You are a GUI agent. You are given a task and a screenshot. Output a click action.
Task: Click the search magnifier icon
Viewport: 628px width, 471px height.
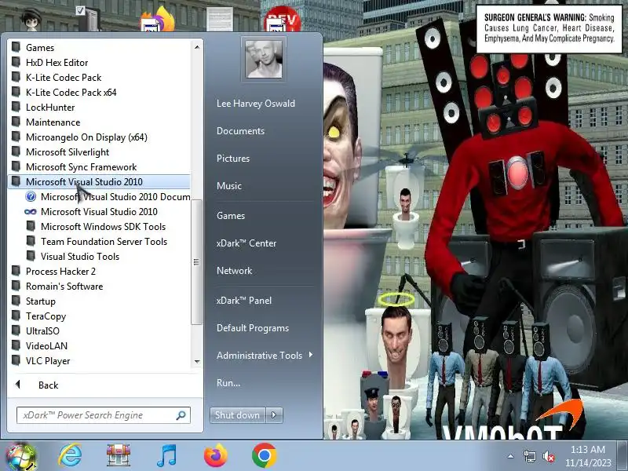pyautogui.click(x=181, y=415)
